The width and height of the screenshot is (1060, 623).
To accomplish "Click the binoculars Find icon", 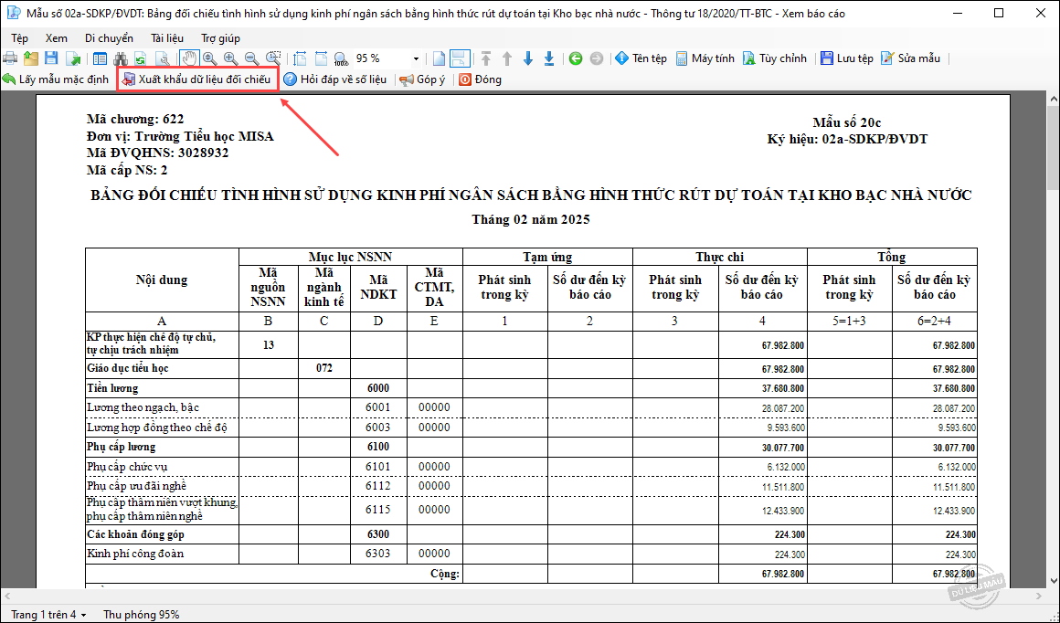I will pos(121,58).
